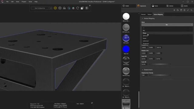Click the stacked-layers icon in main toolbar
194x109 pixels.
[x=64, y=8]
